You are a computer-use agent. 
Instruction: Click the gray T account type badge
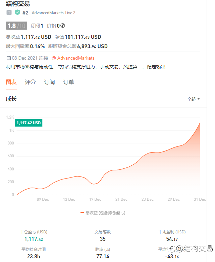pos(9,13)
